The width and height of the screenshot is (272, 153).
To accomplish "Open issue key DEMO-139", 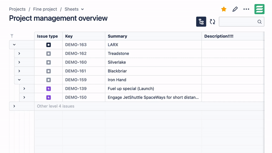I will tap(76, 89).
